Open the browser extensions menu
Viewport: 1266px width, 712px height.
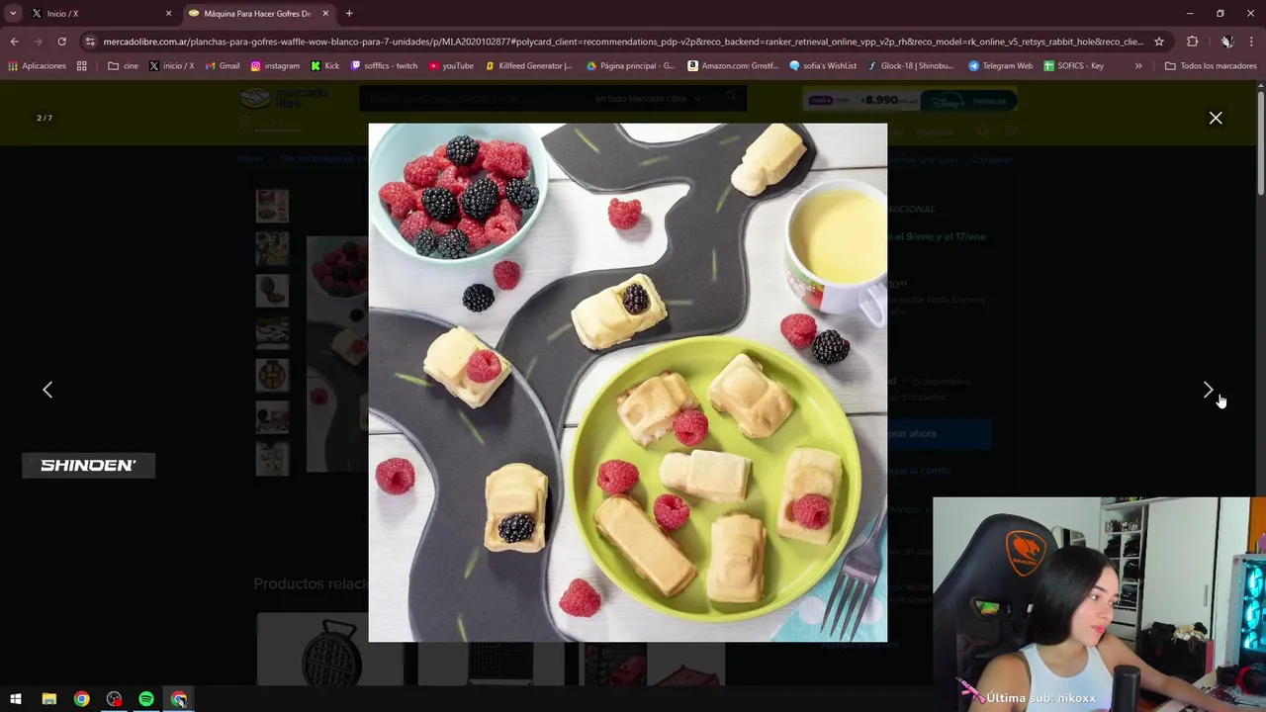coord(1192,42)
